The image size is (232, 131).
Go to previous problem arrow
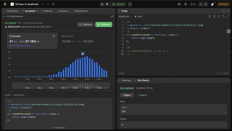click(x=42, y=4)
